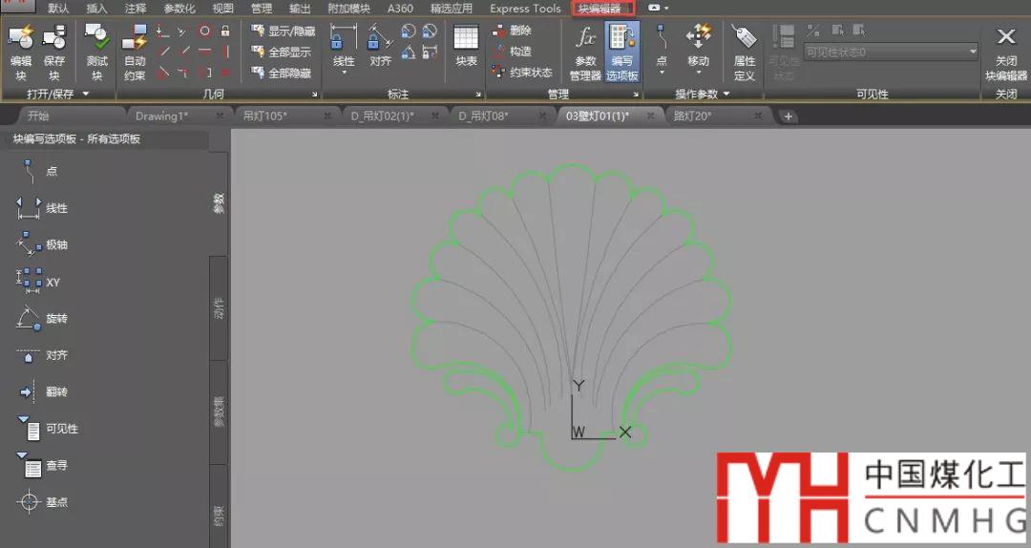Click the 约束状态 button
Image resolution: width=1031 pixels, height=548 pixels.
pos(522,73)
